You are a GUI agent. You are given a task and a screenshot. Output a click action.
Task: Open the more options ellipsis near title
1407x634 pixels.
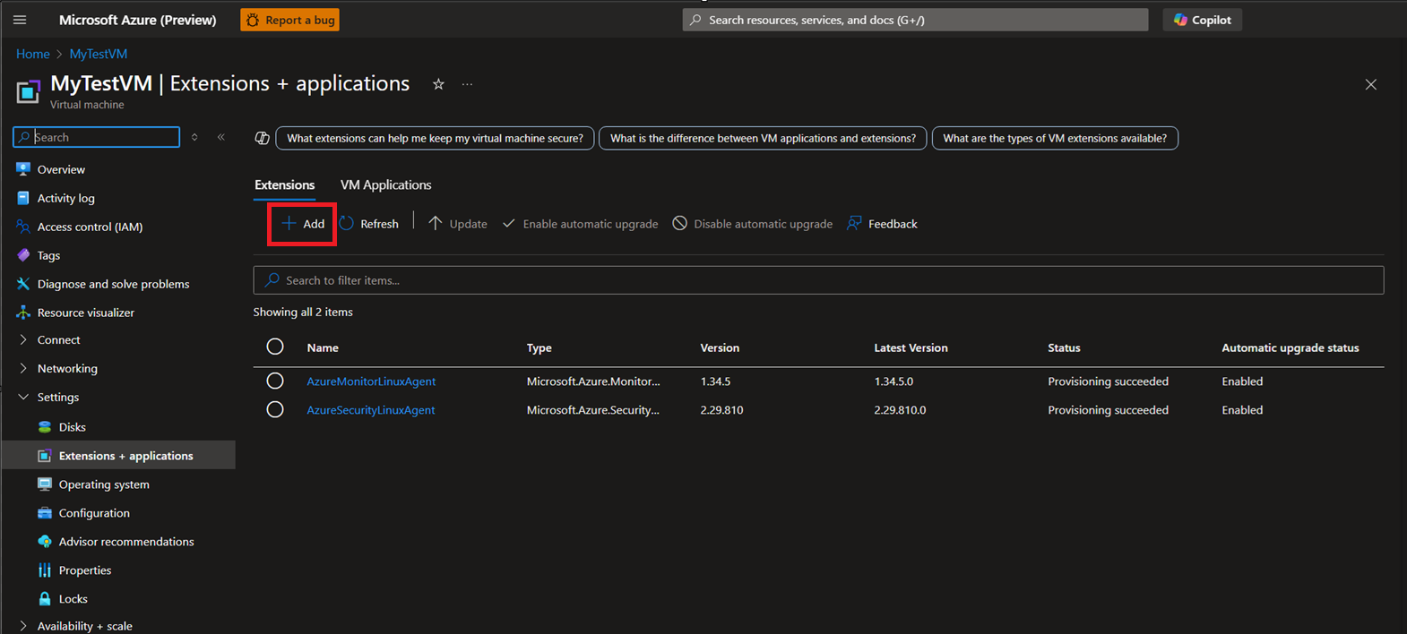point(467,84)
